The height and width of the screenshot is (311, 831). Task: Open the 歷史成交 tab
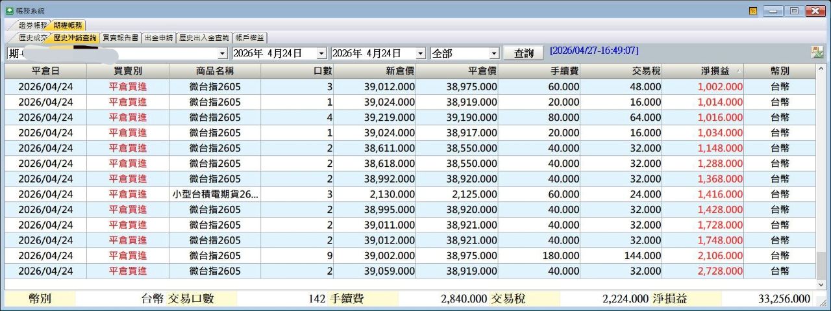point(32,38)
